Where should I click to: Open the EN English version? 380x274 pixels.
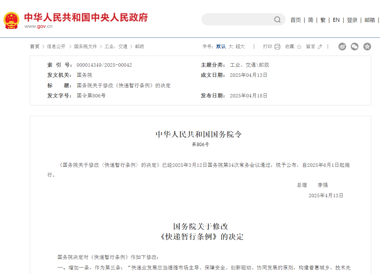pyautogui.click(x=336, y=20)
